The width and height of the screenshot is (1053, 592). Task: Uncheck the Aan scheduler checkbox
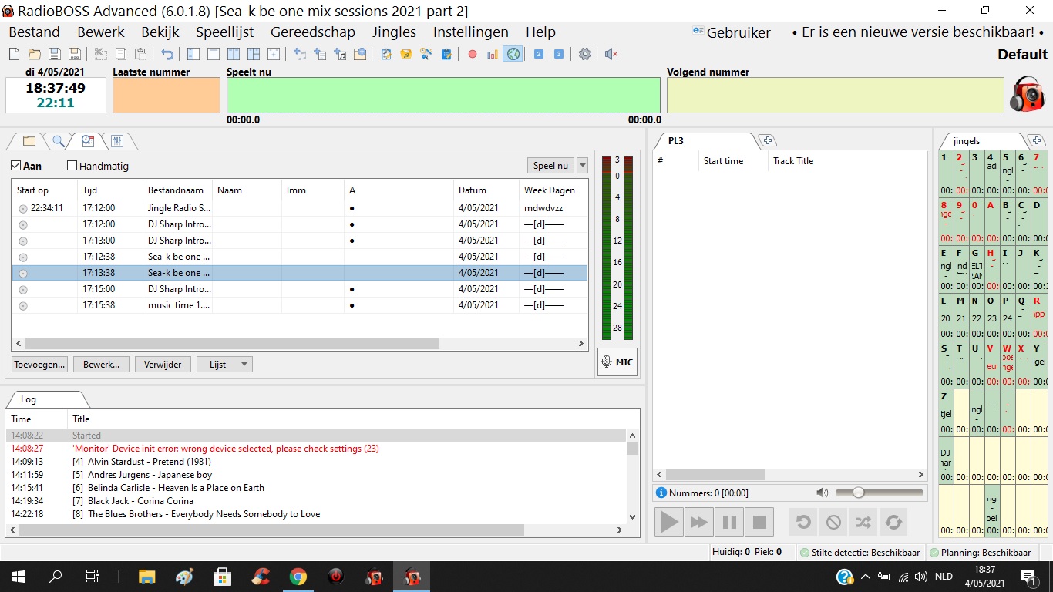coord(16,166)
